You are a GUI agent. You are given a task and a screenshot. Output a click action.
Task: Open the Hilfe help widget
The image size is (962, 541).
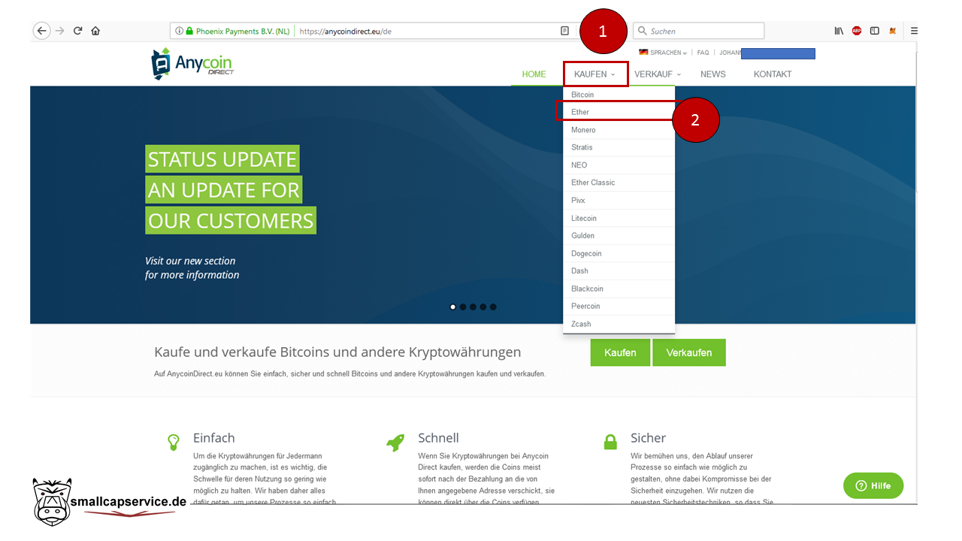pyautogui.click(x=873, y=485)
